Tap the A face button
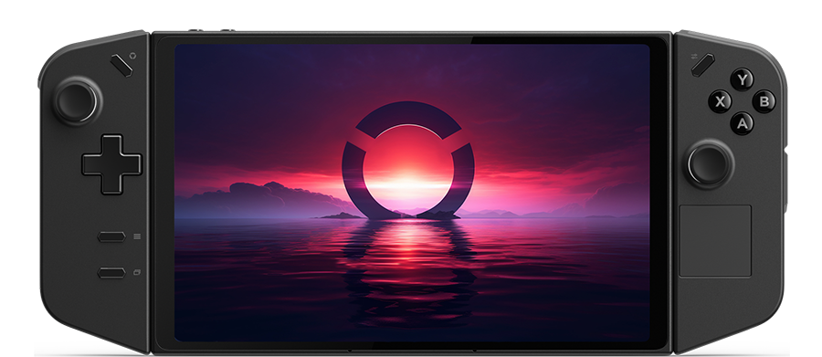 (x=742, y=123)
